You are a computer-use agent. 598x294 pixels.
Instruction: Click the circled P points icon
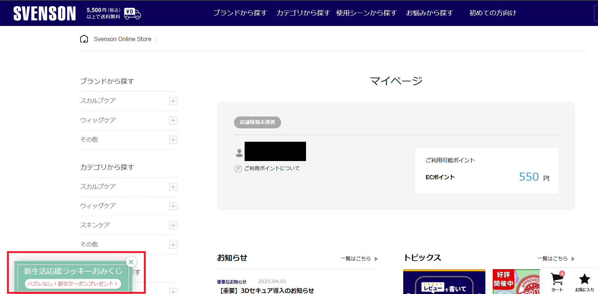[x=238, y=169]
